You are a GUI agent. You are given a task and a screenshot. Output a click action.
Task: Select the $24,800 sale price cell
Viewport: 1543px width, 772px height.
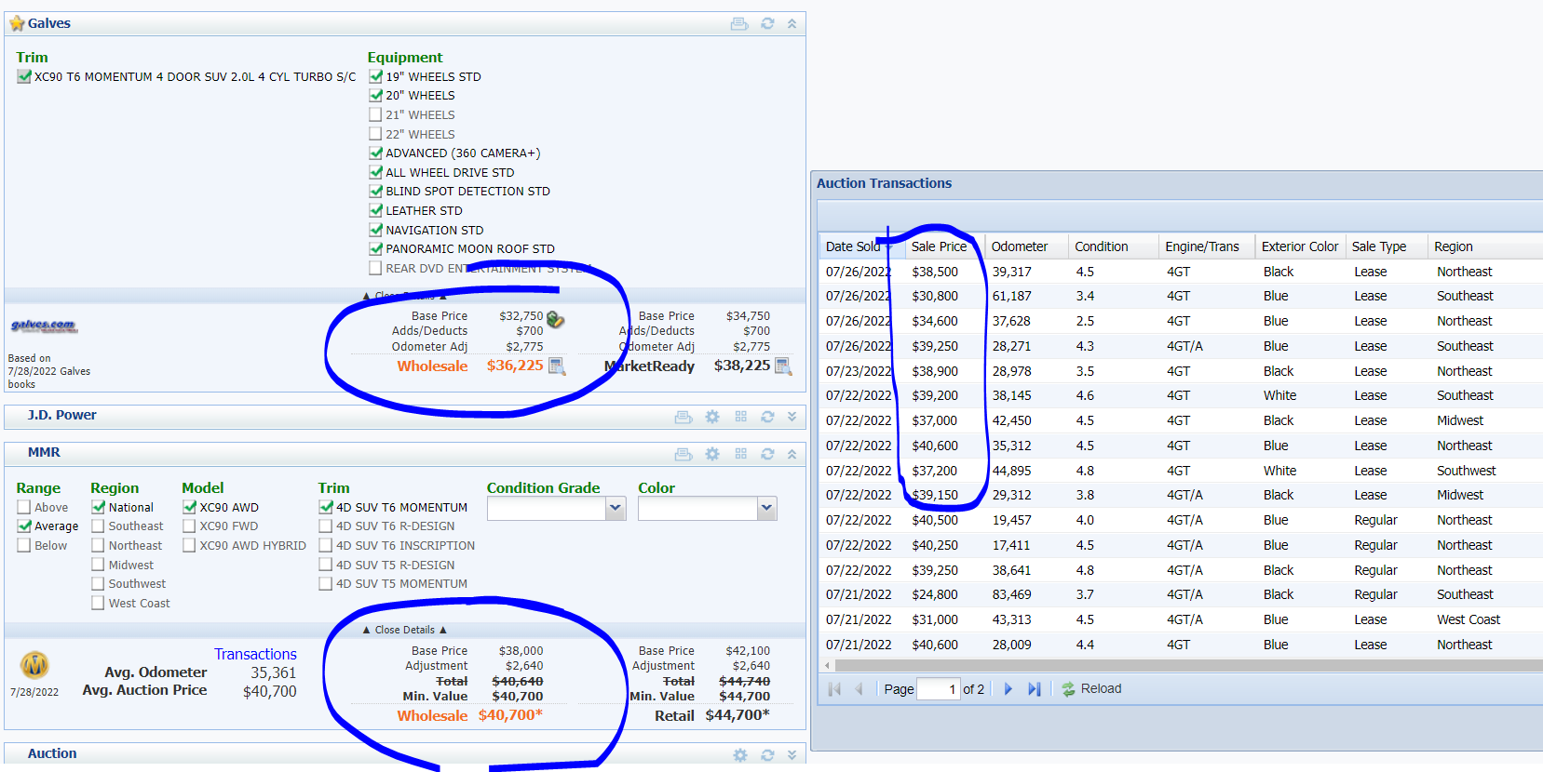point(935,594)
